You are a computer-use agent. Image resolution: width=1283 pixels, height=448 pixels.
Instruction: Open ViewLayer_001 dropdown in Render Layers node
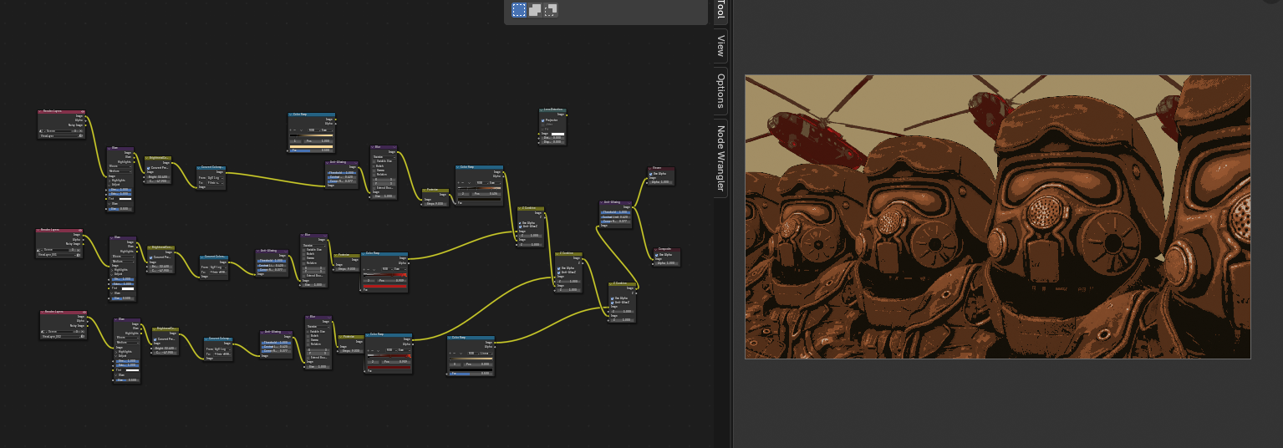[59, 255]
